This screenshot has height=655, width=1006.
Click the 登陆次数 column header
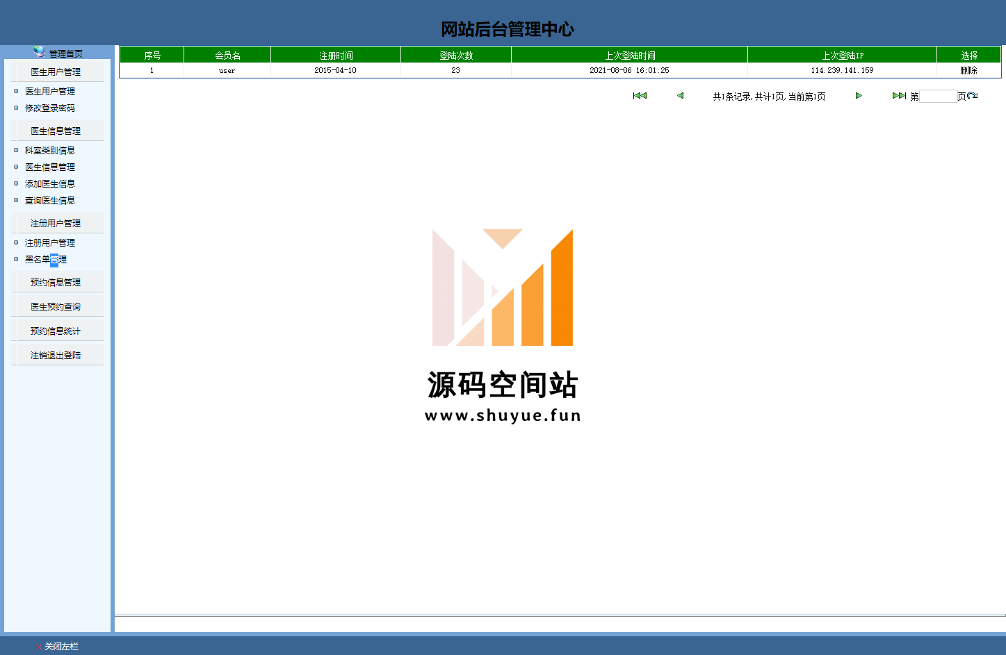click(456, 55)
